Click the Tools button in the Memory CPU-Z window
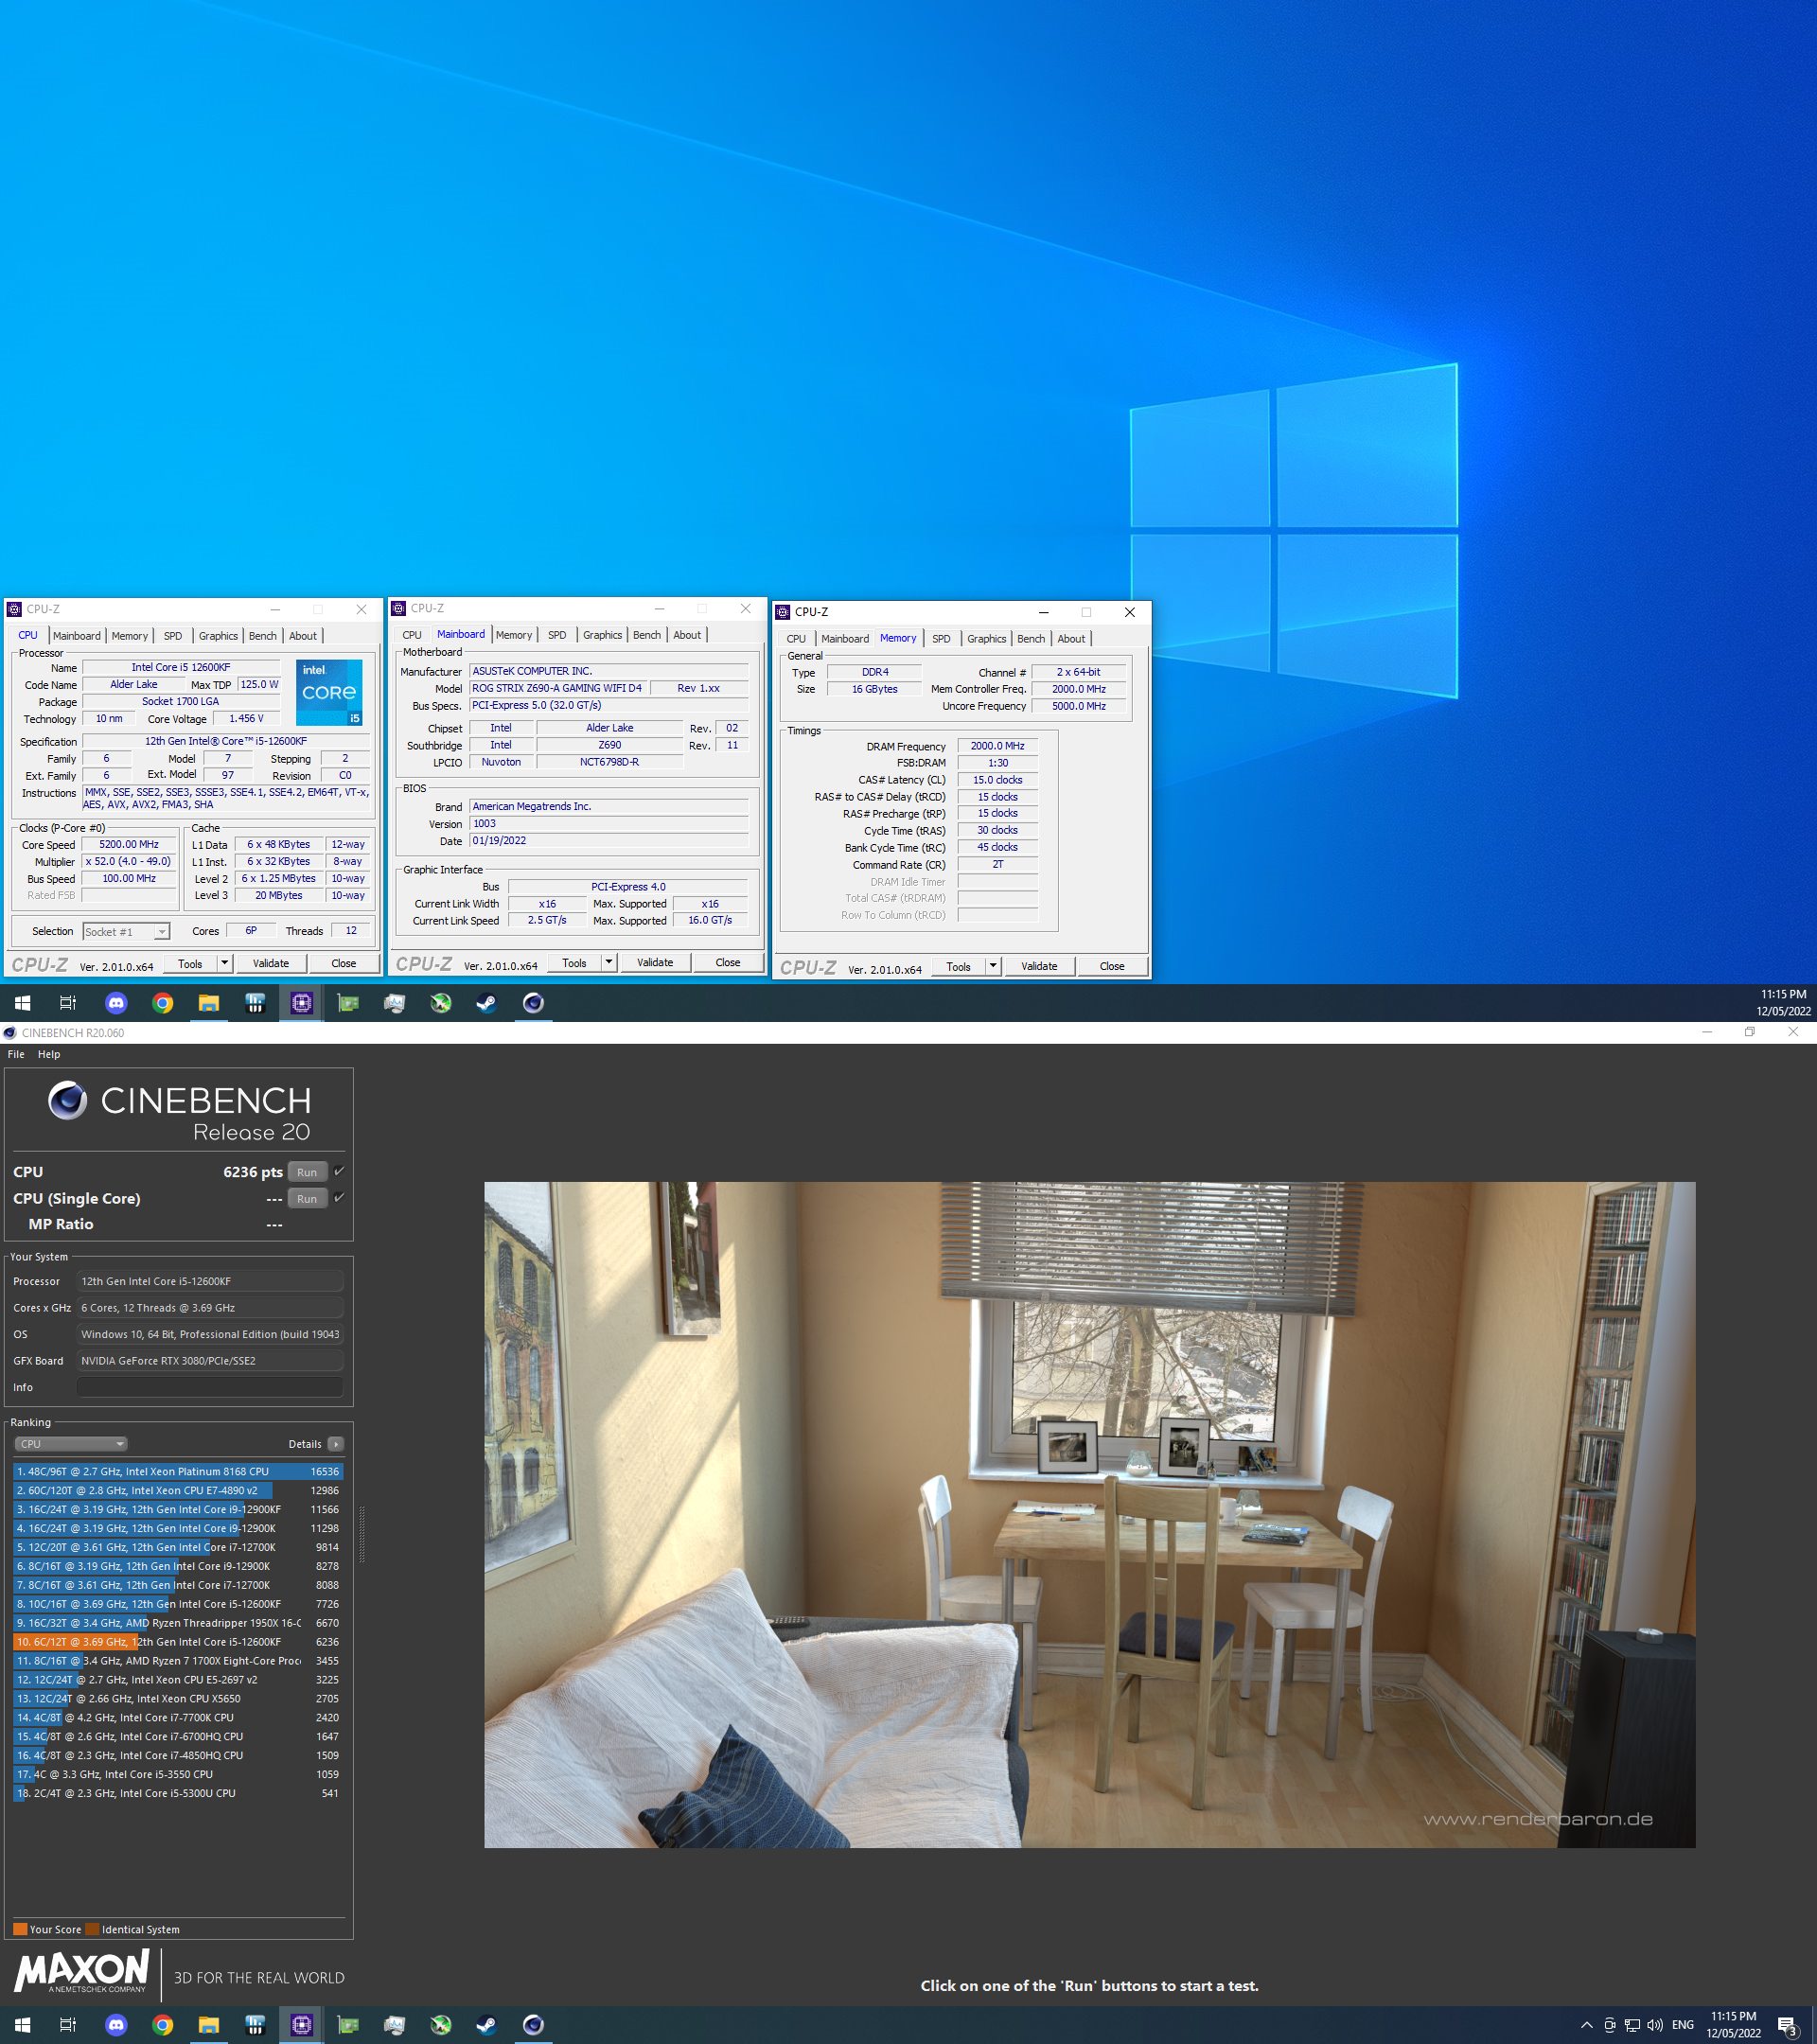 [958, 966]
